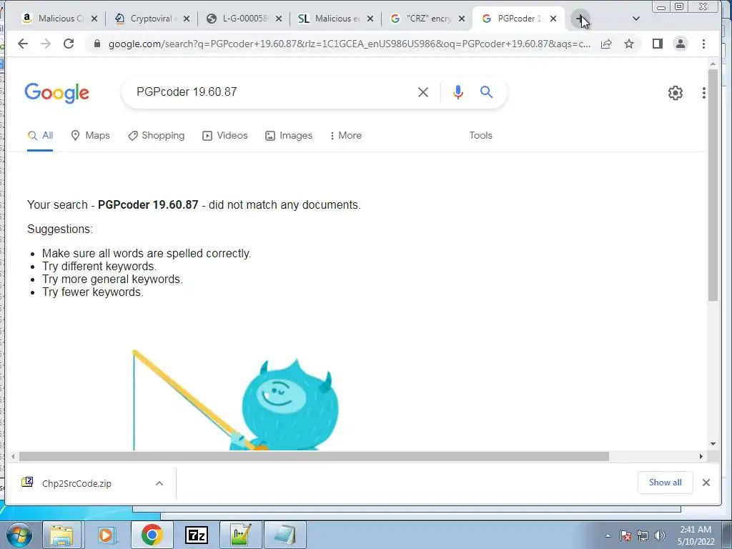Viewport: 732px width, 549px height.
Task: Open the notepad taskbar item
Action: (285, 535)
